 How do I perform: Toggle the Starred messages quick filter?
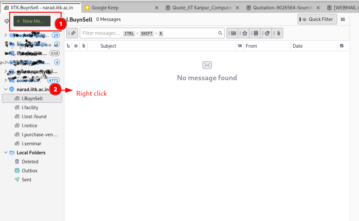(x=244, y=33)
